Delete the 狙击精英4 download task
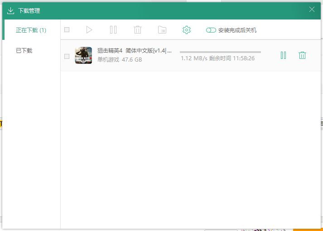Screen dimensions: 323x231 click(302, 55)
